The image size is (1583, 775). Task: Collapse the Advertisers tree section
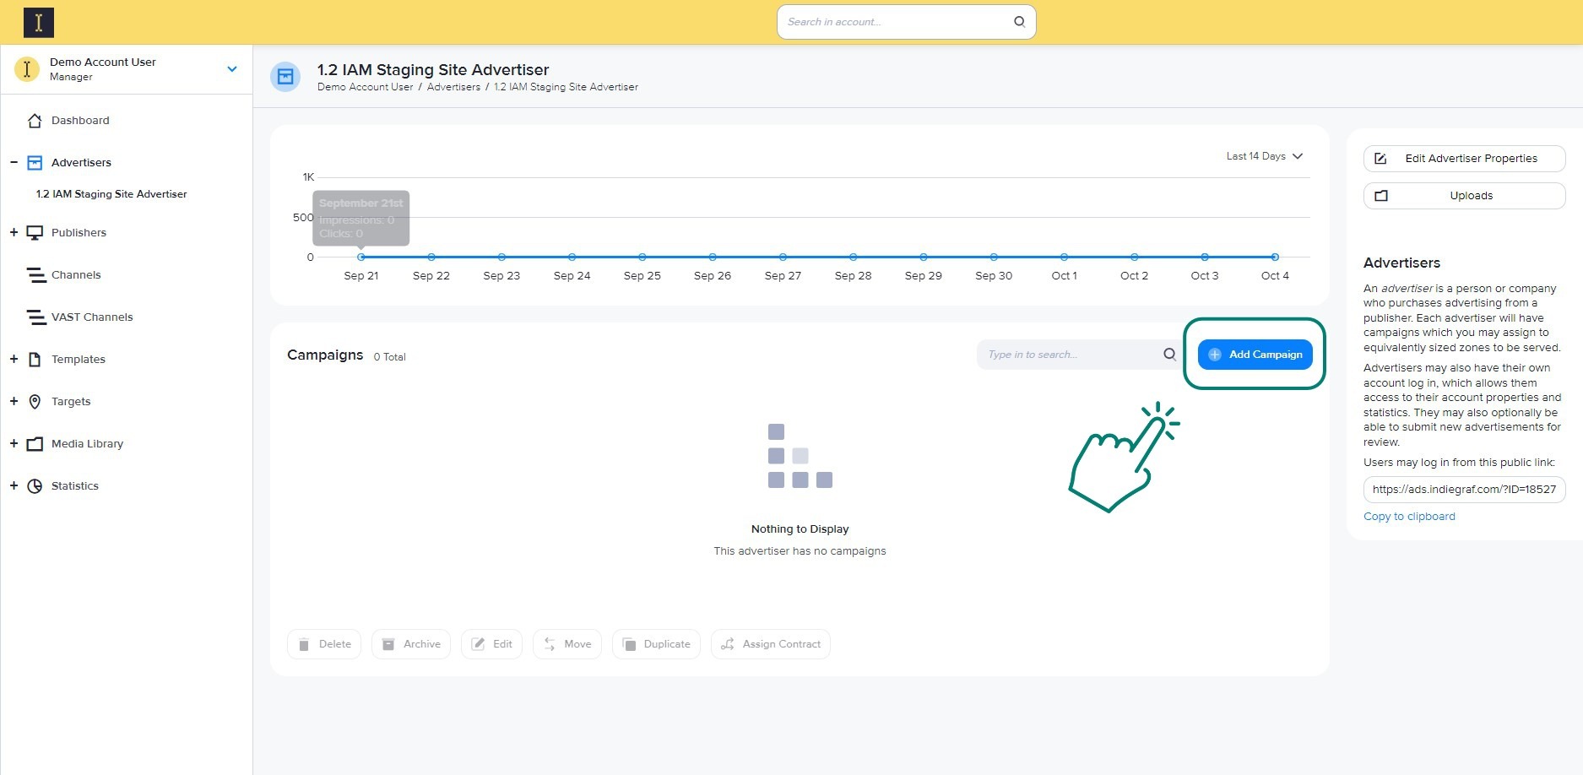pyautogui.click(x=14, y=163)
